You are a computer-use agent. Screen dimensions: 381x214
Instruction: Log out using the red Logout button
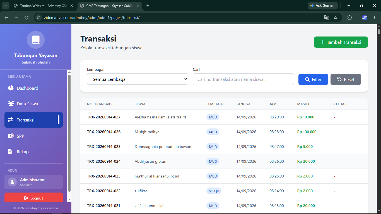(x=33, y=197)
